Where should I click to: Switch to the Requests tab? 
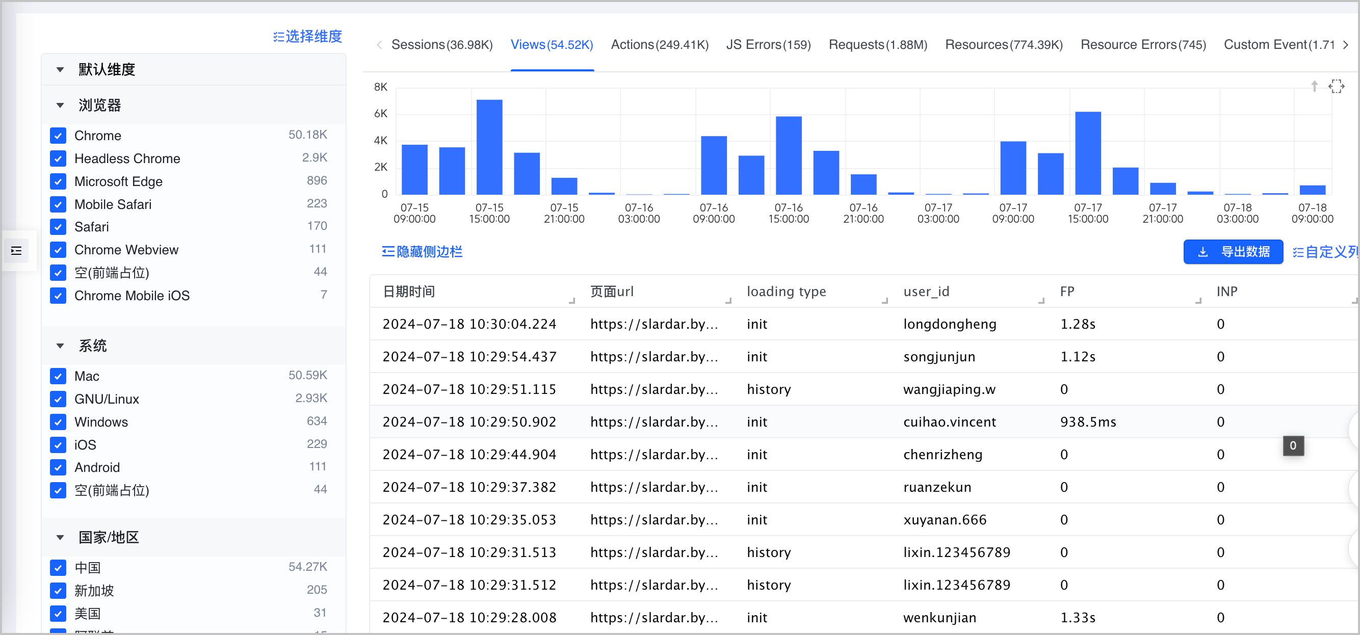click(x=878, y=45)
